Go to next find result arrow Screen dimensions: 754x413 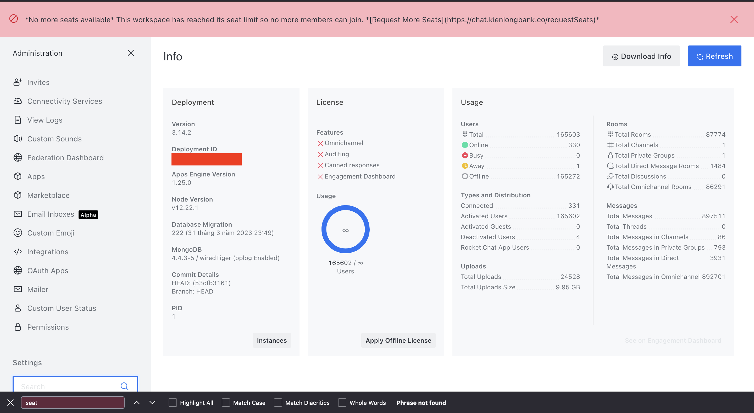tap(152, 403)
